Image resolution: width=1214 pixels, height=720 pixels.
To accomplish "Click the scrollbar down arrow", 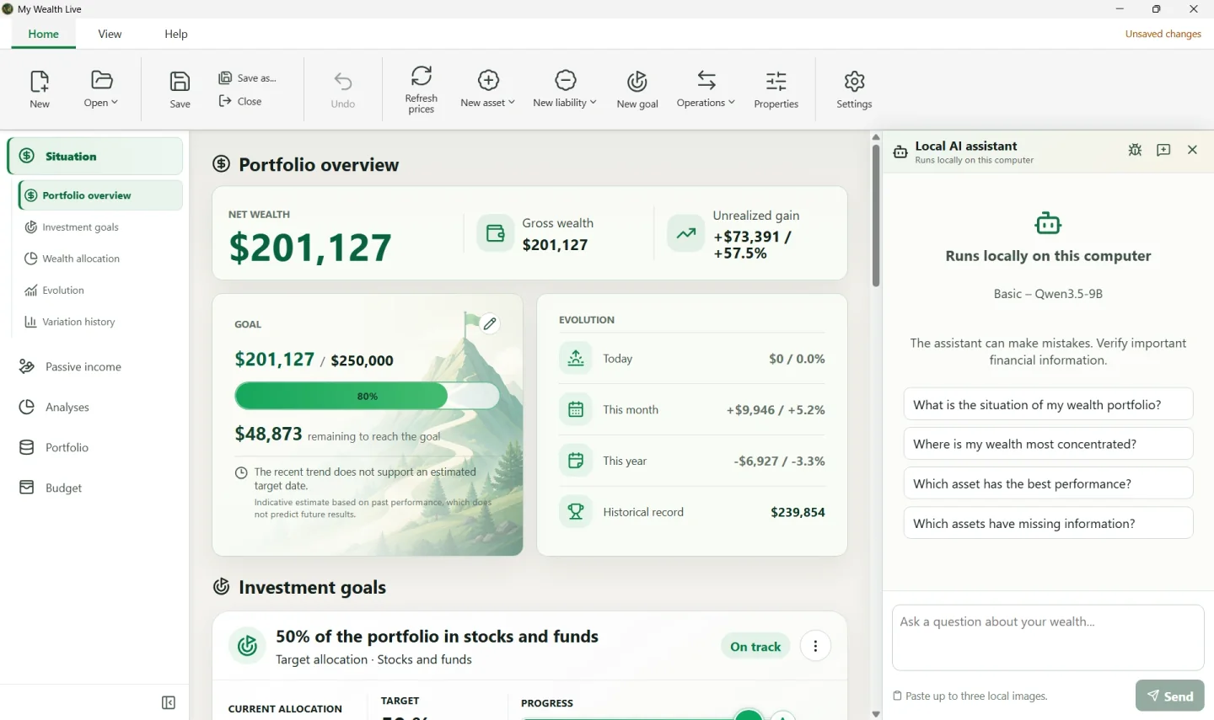I will [x=876, y=714].
